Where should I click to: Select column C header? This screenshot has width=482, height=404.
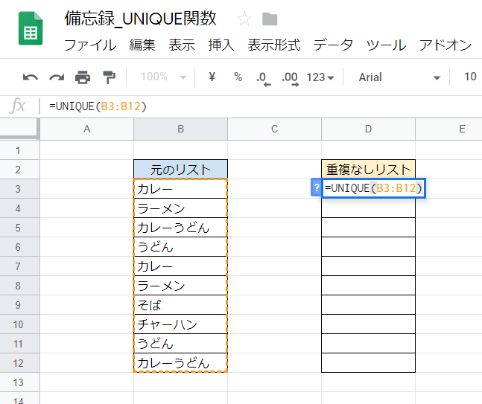coord(274,129)
